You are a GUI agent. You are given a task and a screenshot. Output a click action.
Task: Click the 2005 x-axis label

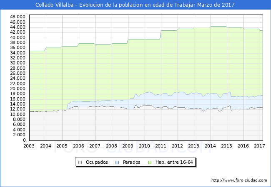click(62, 146)
